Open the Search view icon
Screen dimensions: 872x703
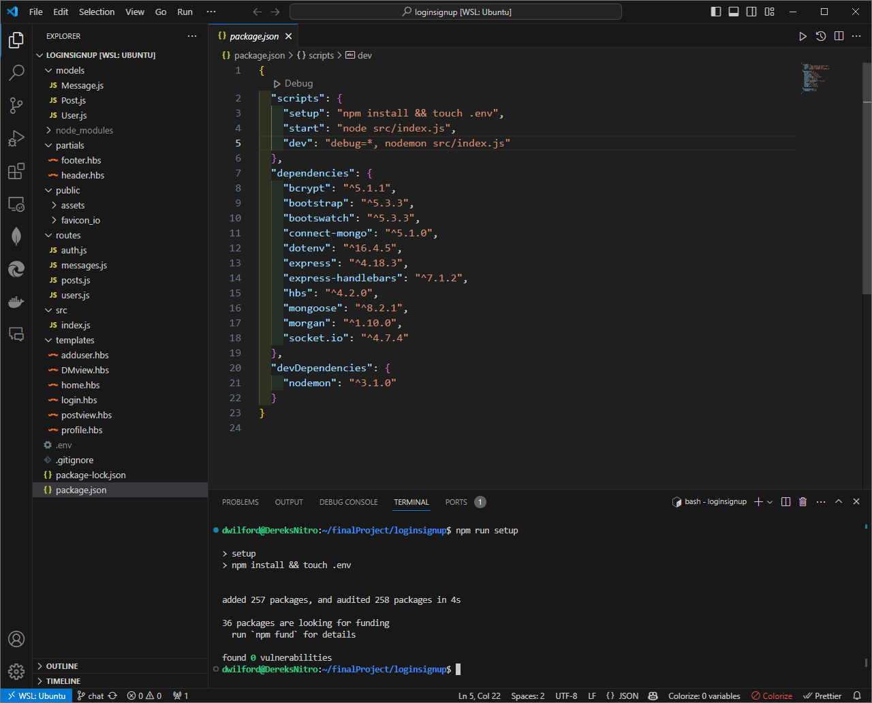point(16,73)
